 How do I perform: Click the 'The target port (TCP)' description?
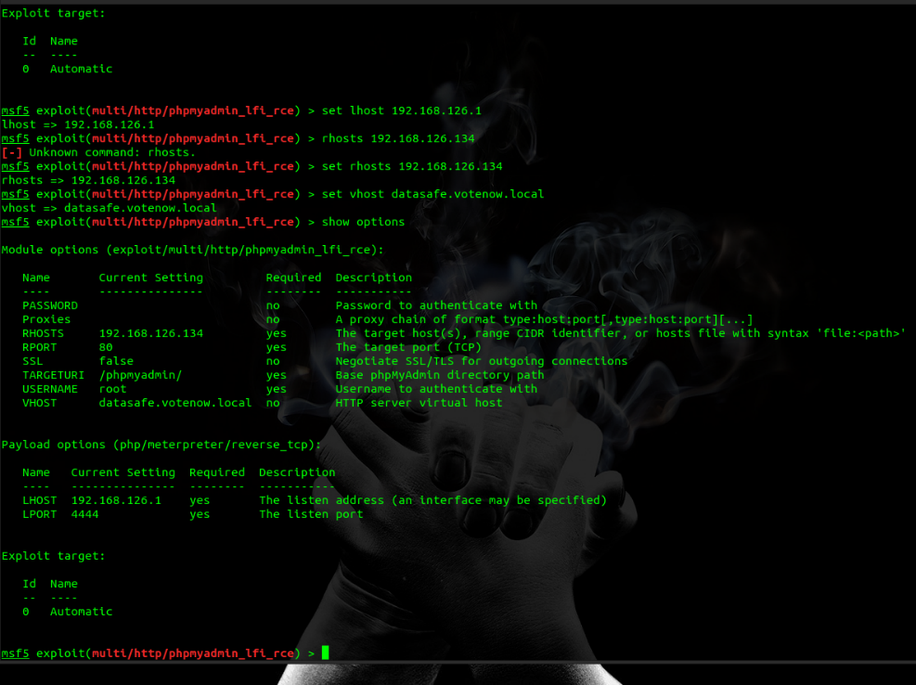click(x=408, y=347)
